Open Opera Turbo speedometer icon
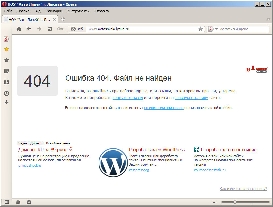The image size is (273, 207). (x=29, y=202)
